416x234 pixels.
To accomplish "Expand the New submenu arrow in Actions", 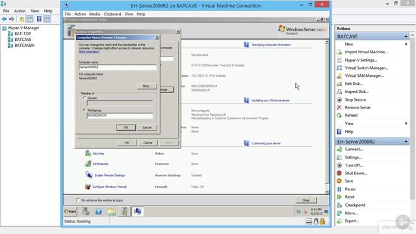I will point(406,44).
